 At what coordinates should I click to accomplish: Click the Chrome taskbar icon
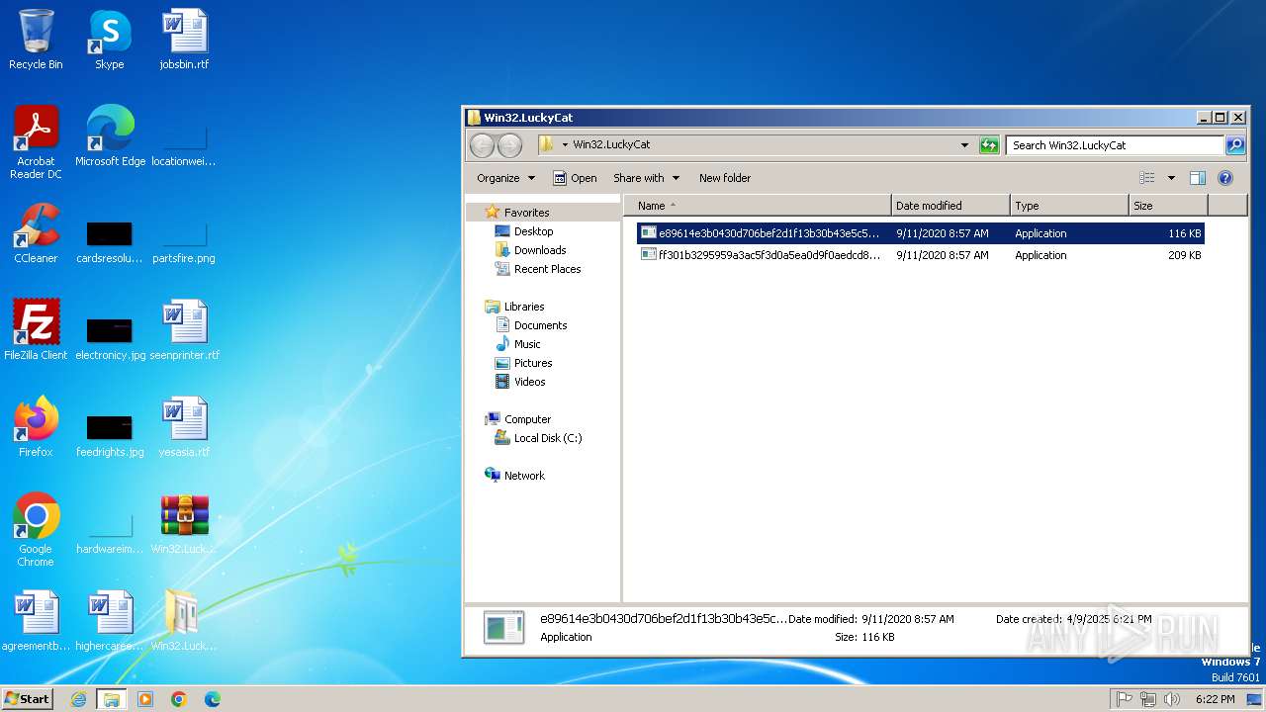(x=179, y=699)
